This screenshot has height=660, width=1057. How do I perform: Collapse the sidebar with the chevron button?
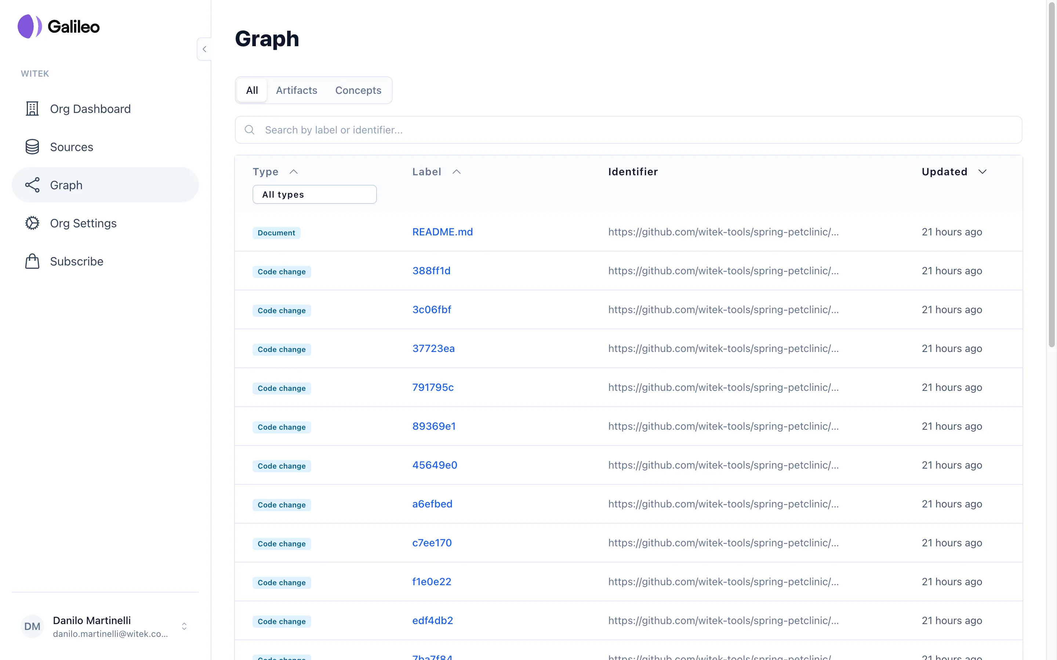pyautogui.click(x=204, y=49)
